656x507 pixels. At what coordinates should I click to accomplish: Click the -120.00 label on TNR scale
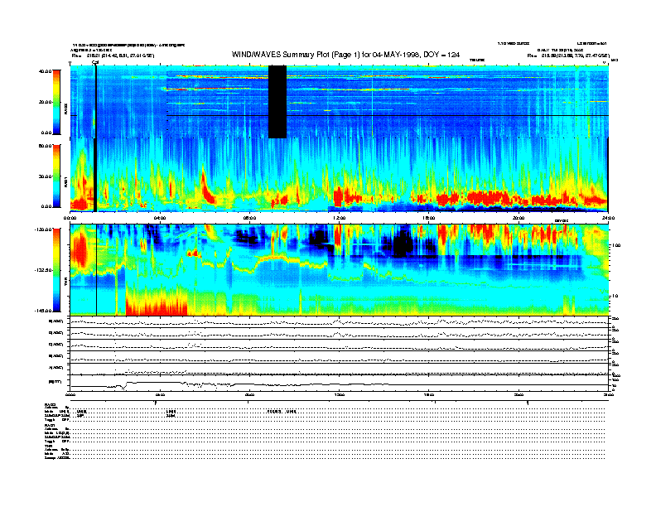(43, 229)
